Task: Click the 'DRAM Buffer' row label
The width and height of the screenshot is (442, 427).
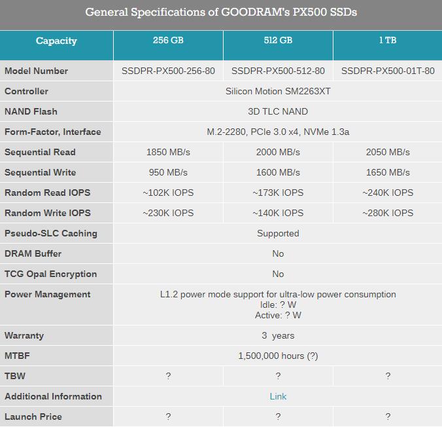Action: 33,254
